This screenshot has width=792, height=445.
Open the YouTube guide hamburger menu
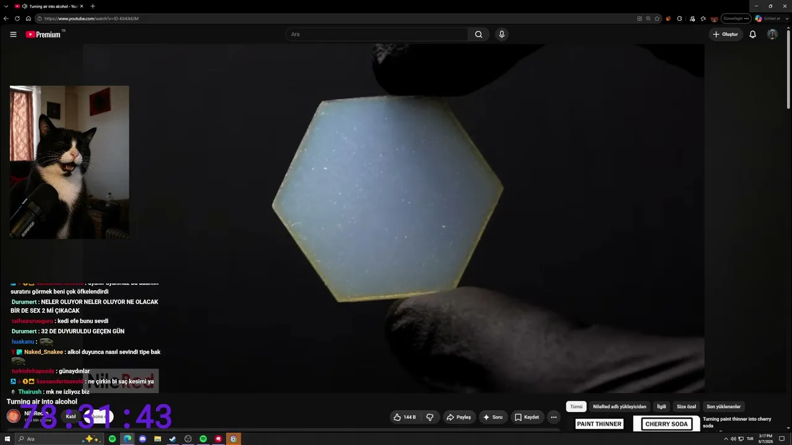(13, 35)
